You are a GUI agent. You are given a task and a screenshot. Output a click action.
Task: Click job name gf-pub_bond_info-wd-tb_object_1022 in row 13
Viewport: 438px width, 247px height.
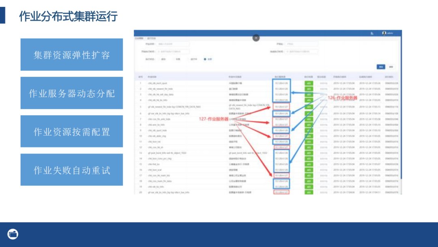(167, 153)
